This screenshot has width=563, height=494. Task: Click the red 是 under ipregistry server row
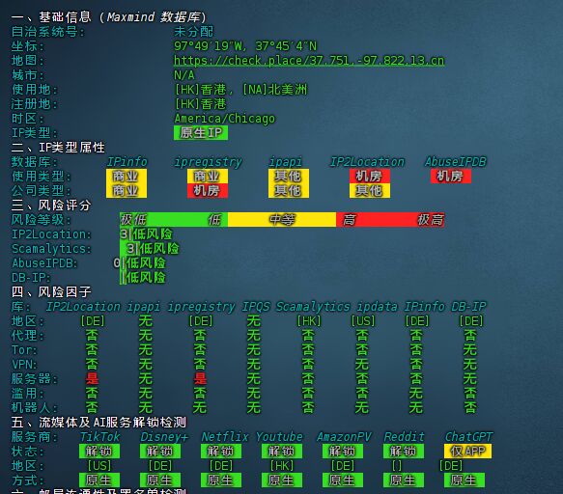pyautogui.click(x=200, y=379)
